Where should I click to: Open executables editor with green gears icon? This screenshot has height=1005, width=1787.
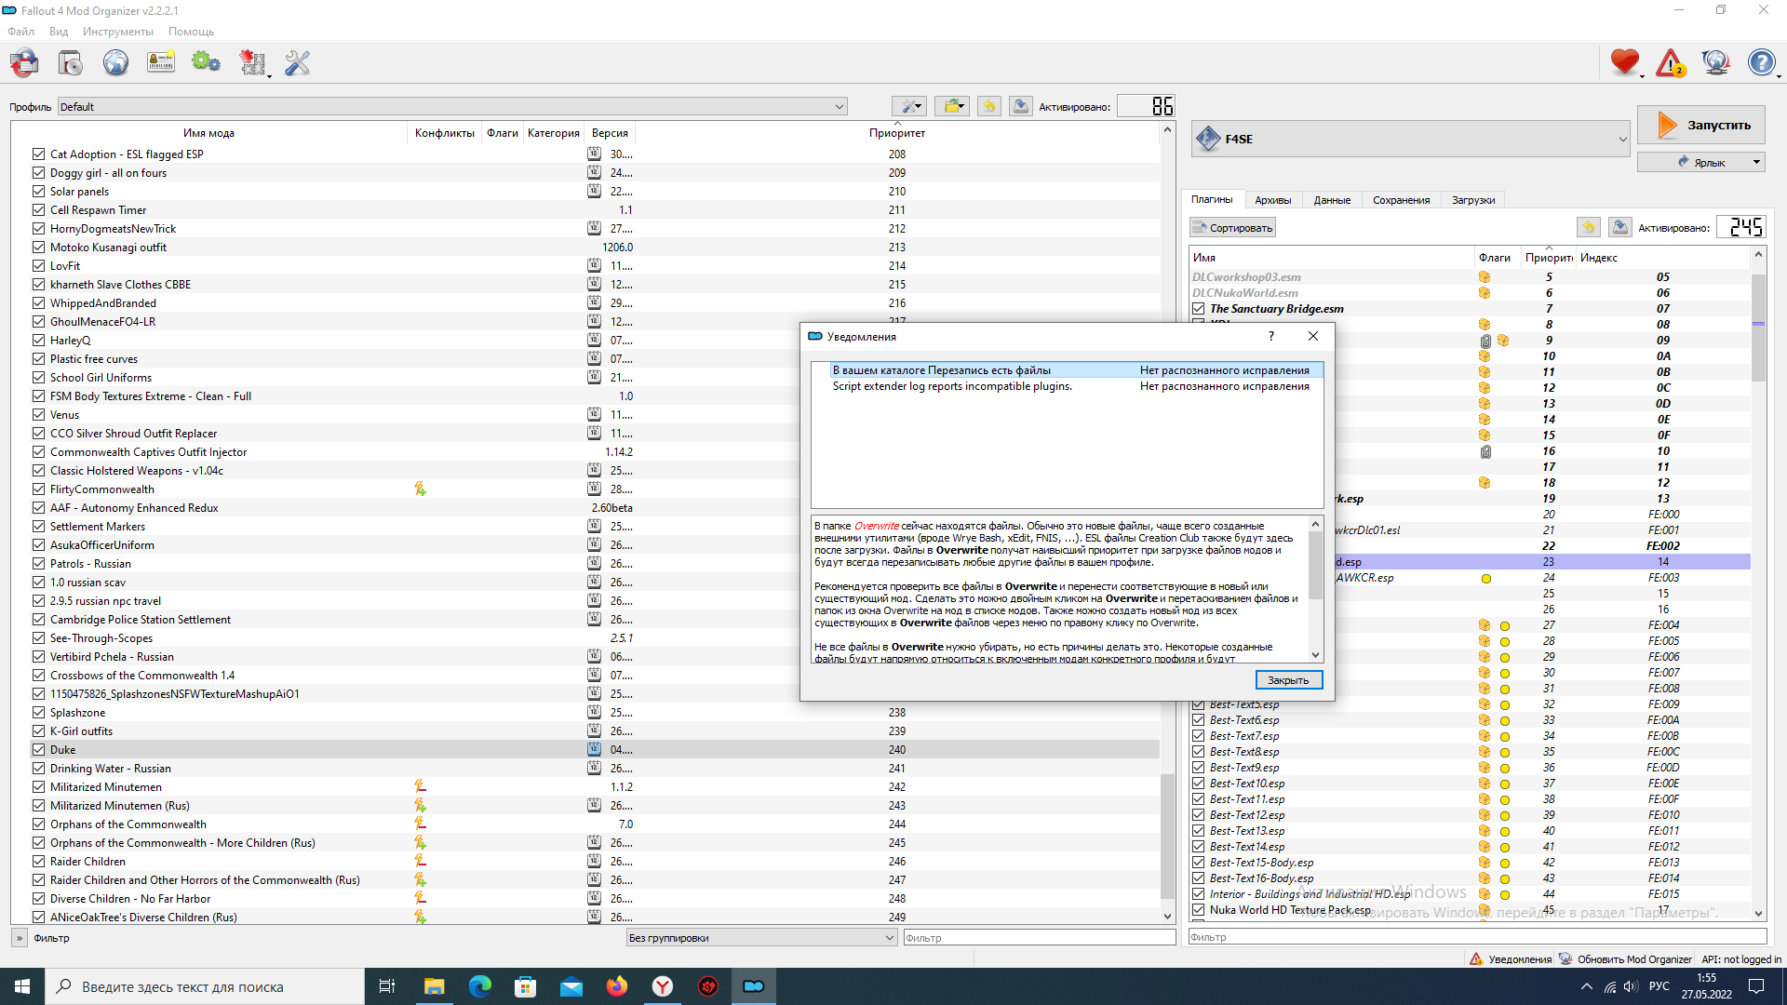click(x=206, y=63)
